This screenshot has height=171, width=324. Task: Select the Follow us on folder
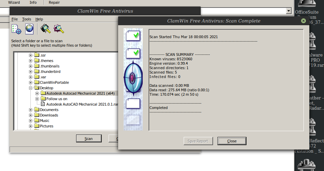57,99
